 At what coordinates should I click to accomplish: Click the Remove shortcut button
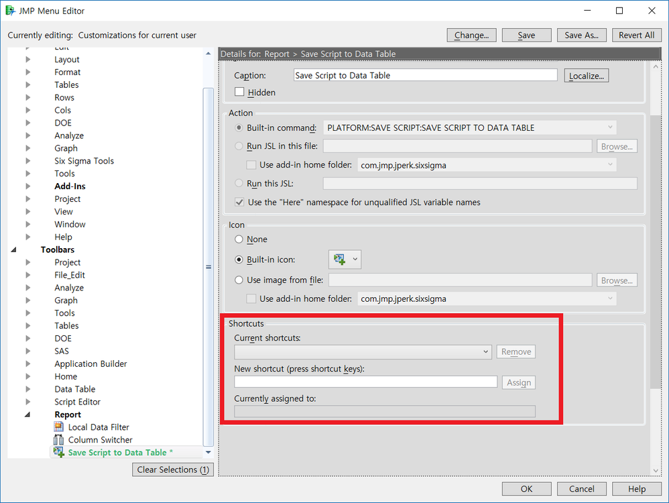click(x=516, y=352)
